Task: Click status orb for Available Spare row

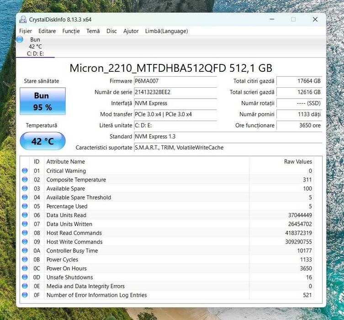Action: [25, 188]
